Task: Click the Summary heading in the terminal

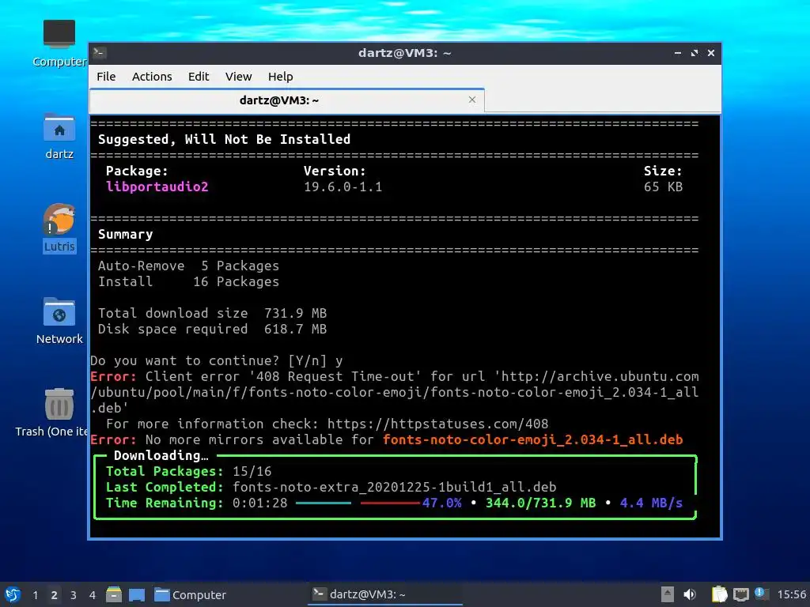Action: tap(126, 234)
